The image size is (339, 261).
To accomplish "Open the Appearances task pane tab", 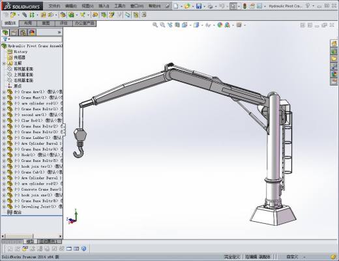I will click(334, 74).
